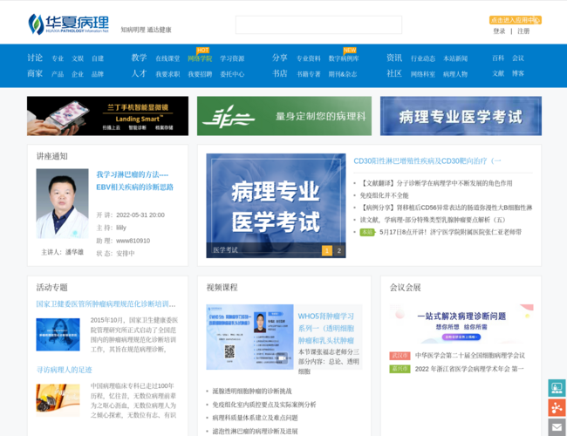Click the 华夏病理 site logo

pyautogui.click(x=68, y=24)
